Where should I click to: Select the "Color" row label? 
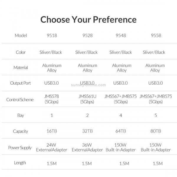[21, 52]
